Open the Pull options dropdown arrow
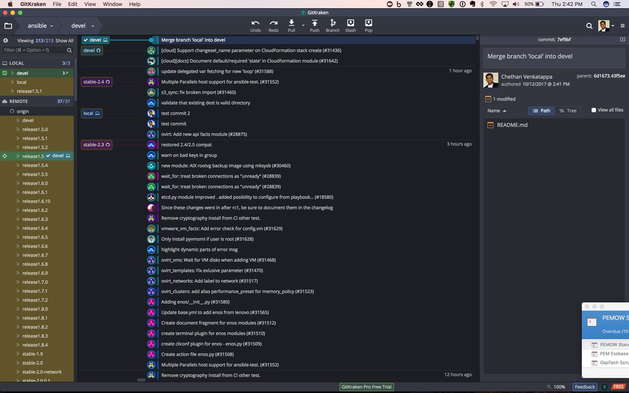 click(303, 25)
